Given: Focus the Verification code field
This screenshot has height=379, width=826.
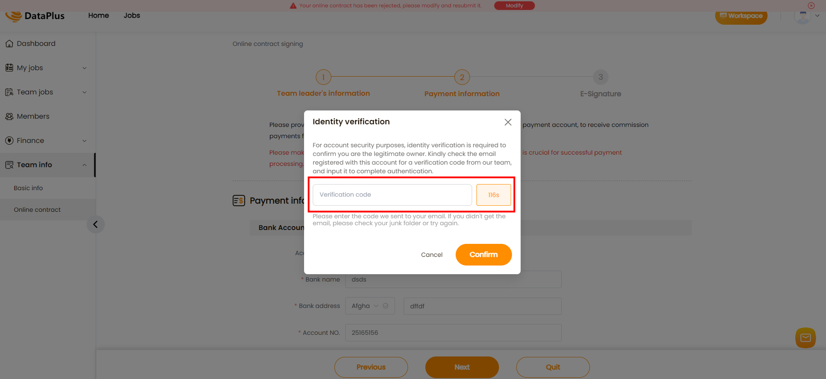Looking at the screenshot, I should (392, 195).
